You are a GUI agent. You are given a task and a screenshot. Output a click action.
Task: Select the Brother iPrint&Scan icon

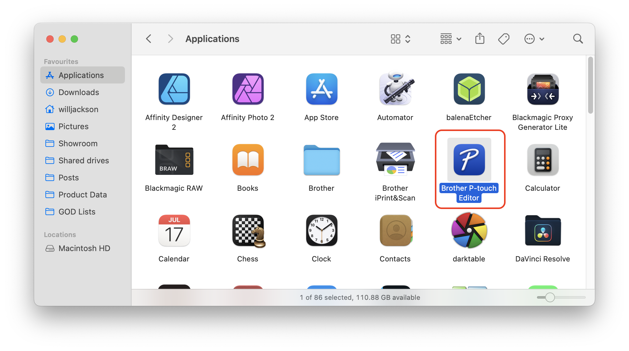point(395,160)
